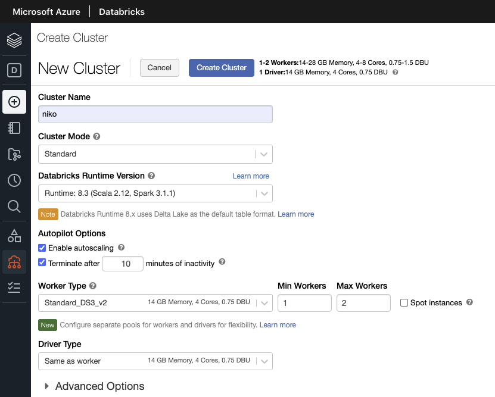Click help icon beside Enable autoscaling
The width and height of the screenshot is (495, 397).
click(x=122, y=248)
